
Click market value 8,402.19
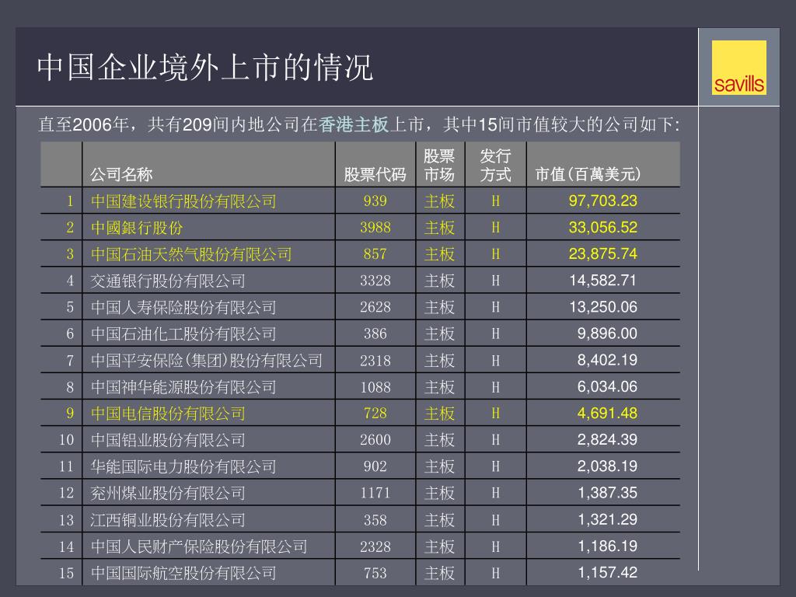point(607,360)
